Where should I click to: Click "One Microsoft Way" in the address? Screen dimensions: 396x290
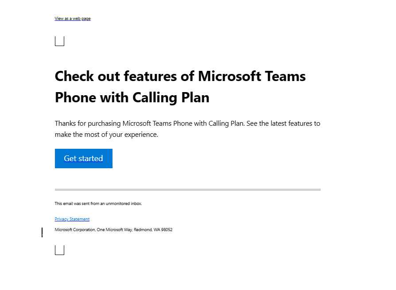(114, 230)
